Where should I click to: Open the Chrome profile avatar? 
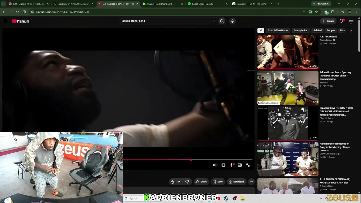[x=350, y=12]
